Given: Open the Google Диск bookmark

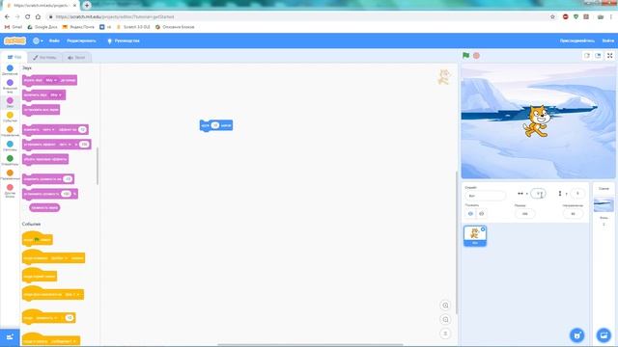Looking at the screenshot, I should 42,27.
